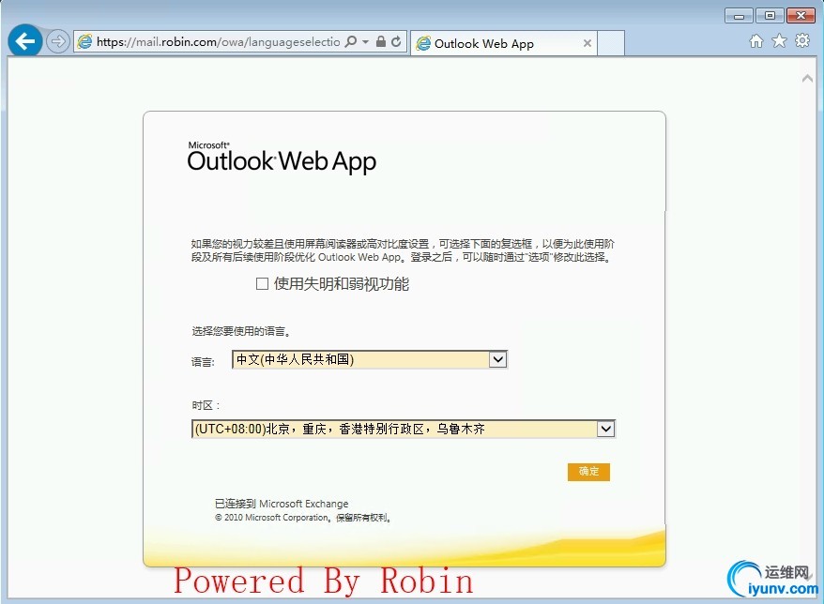Open Favorites with the star icon
Image resolution: width=824 pixels, height=604 pixels.
pyautogui.click(x=779, y=41)
